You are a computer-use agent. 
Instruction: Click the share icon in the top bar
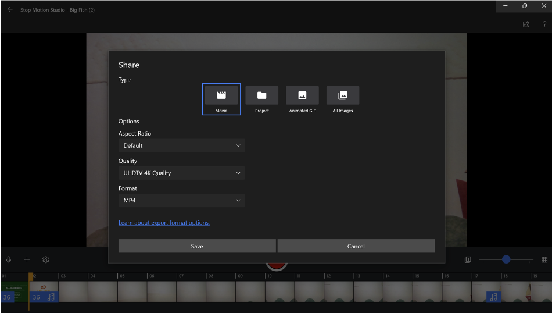(526, 24)
